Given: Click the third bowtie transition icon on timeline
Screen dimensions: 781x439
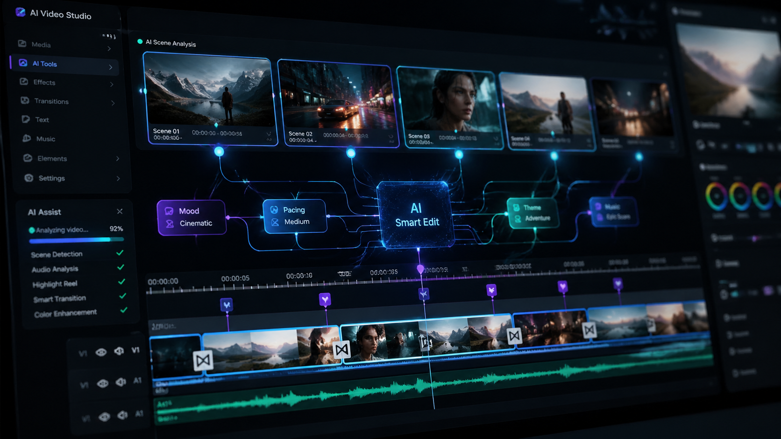Looking at the screenshot, I should point(514,335).
